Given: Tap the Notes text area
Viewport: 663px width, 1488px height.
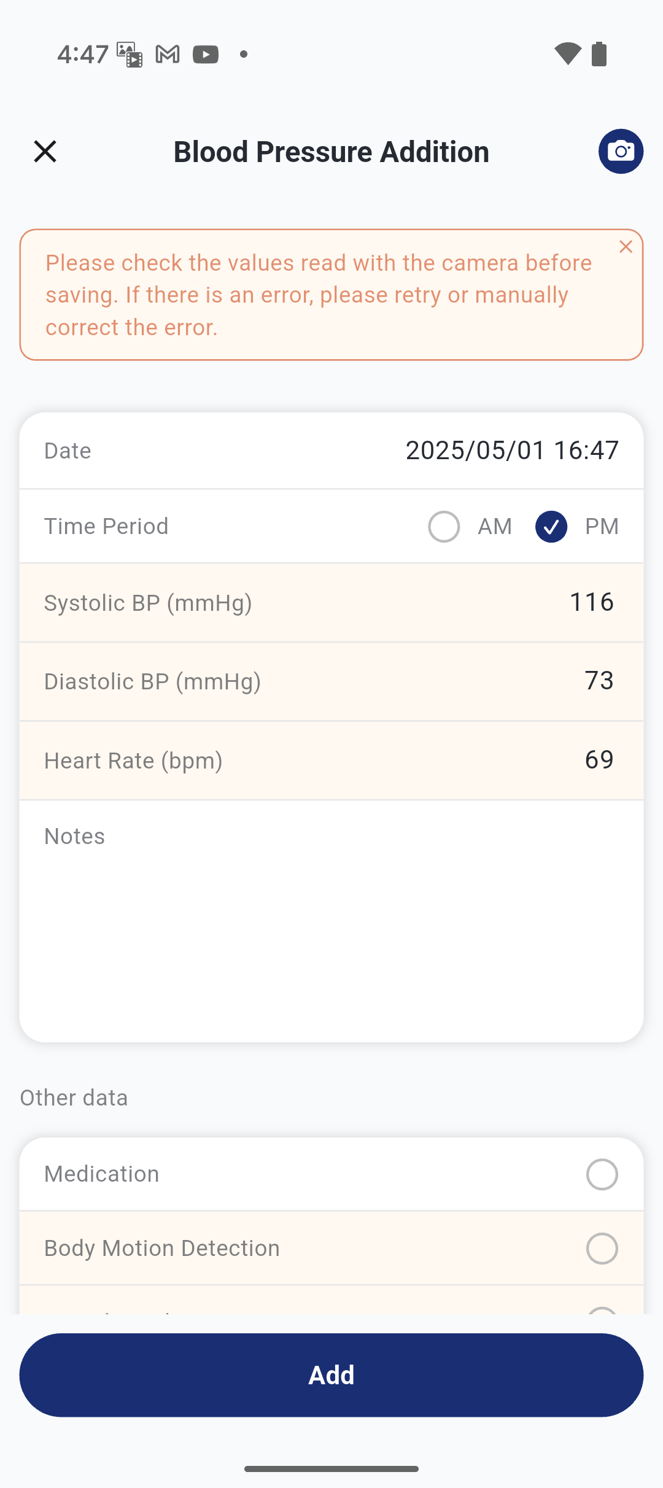Looking at the screenshot, I should 331,921.
